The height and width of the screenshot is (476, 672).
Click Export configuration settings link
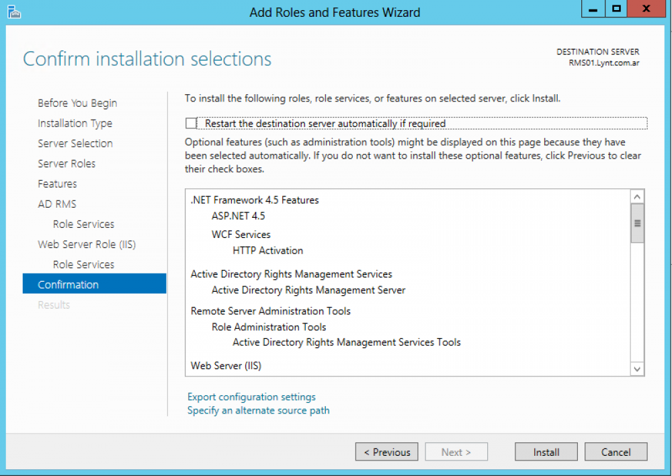(251, 397)
